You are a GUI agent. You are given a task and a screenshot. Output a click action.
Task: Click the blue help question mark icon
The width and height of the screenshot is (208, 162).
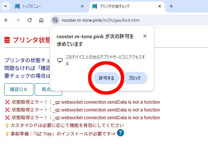(x=121, y=133)
